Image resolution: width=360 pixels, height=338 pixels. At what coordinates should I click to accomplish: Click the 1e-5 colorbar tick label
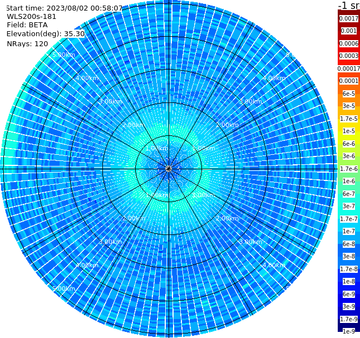click(349, 131)
